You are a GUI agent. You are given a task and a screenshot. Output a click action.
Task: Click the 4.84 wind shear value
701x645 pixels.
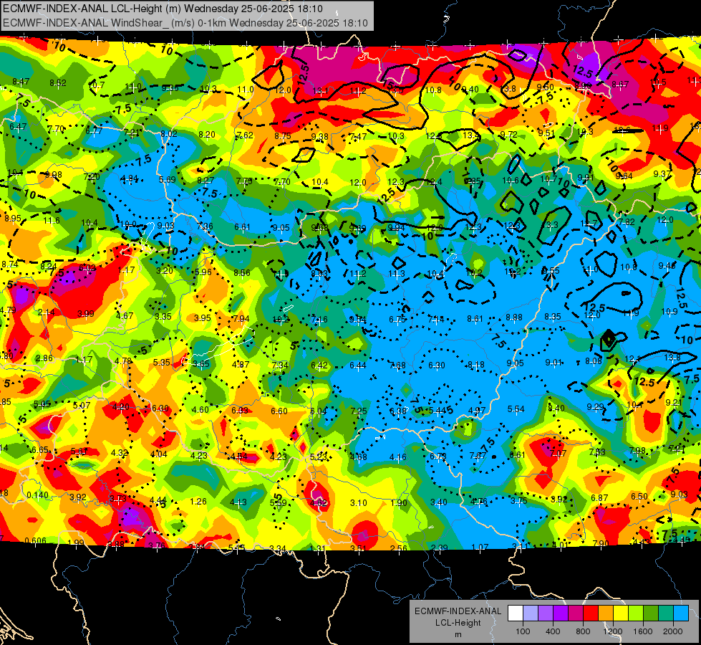point(129,178)
